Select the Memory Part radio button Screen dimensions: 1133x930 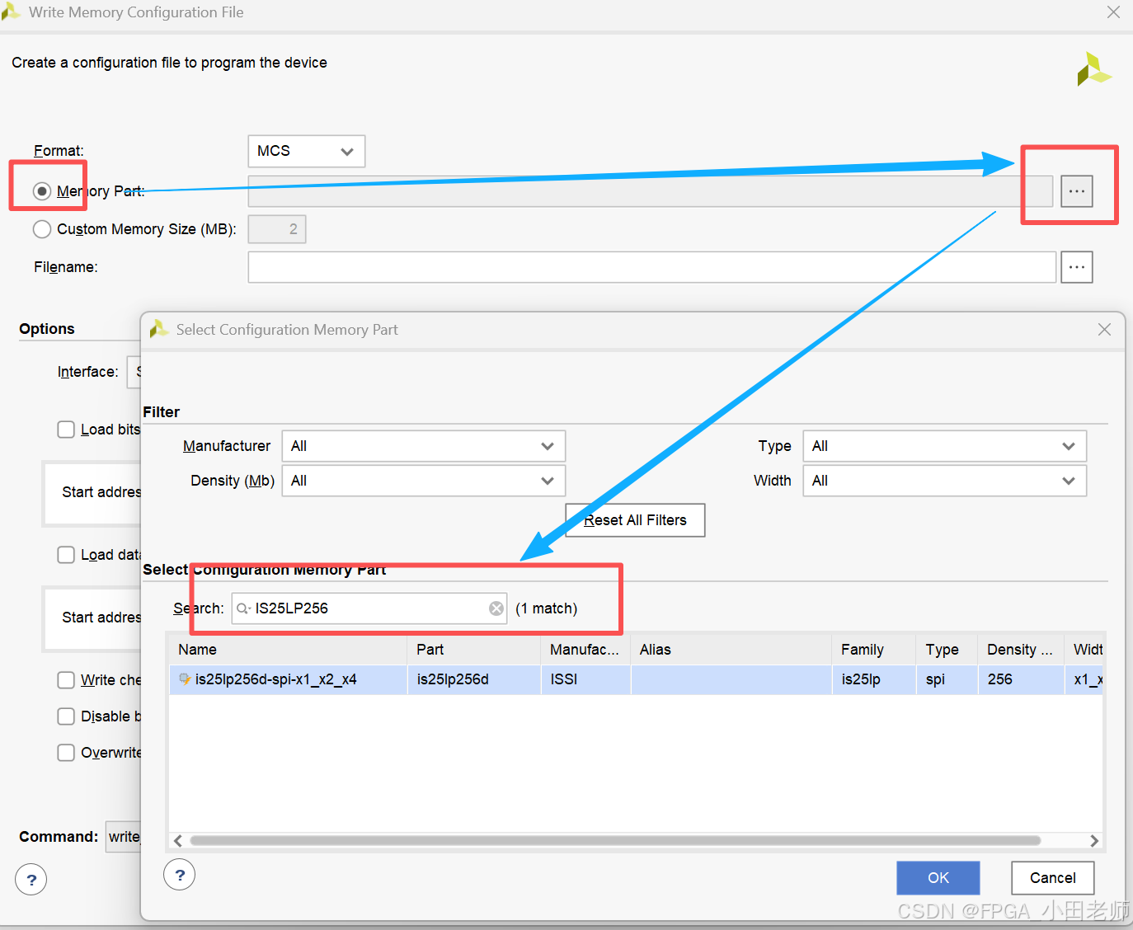42,191
